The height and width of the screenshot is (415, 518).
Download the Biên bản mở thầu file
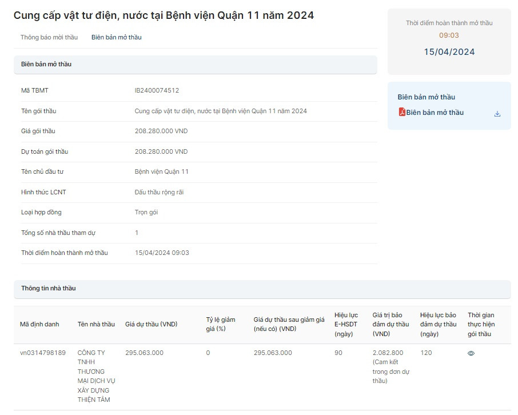(x=497, y=114)
